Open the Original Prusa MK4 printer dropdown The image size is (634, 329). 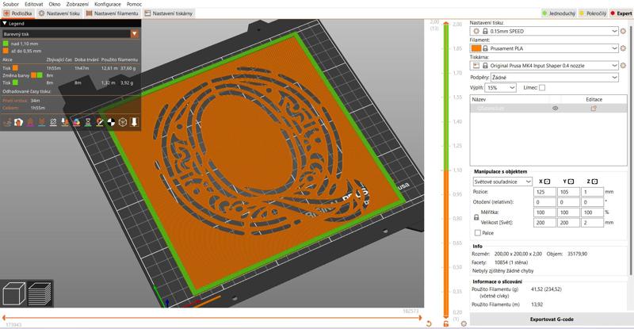544,66
